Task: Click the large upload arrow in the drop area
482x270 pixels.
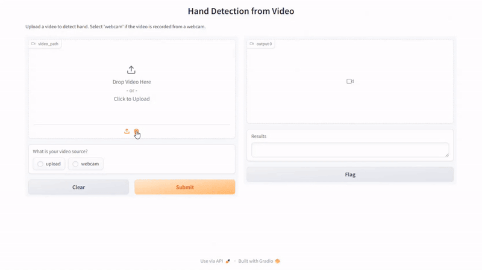Action: coord(131,70)
